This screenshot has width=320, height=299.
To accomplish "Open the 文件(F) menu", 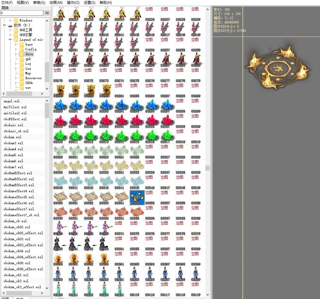I will [7, 3].
